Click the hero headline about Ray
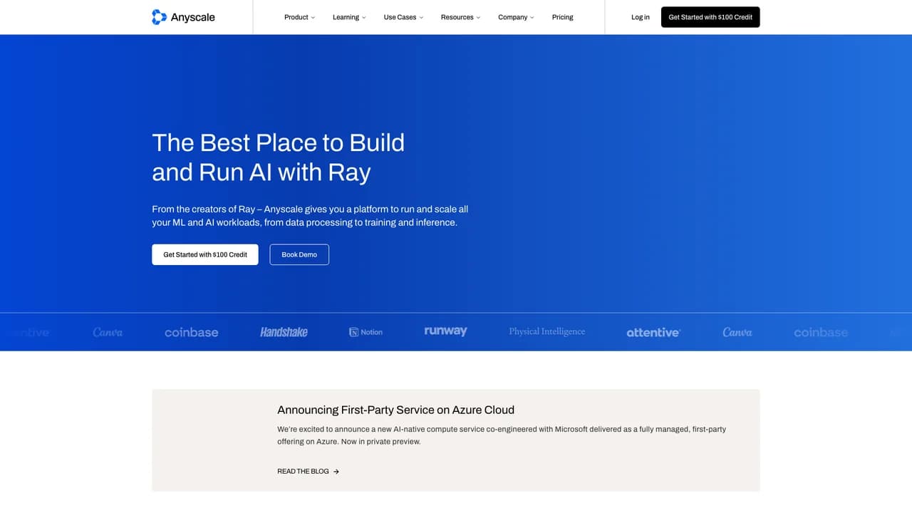The height and width of the screenshot is (513, 912). pos(278,157)
